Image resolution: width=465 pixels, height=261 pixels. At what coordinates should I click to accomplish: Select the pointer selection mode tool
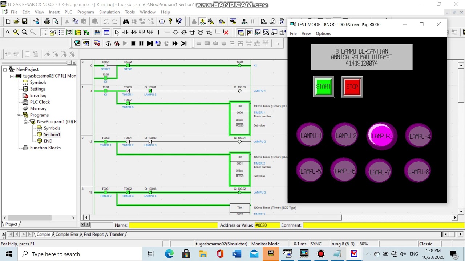click(x=117, y=32)
